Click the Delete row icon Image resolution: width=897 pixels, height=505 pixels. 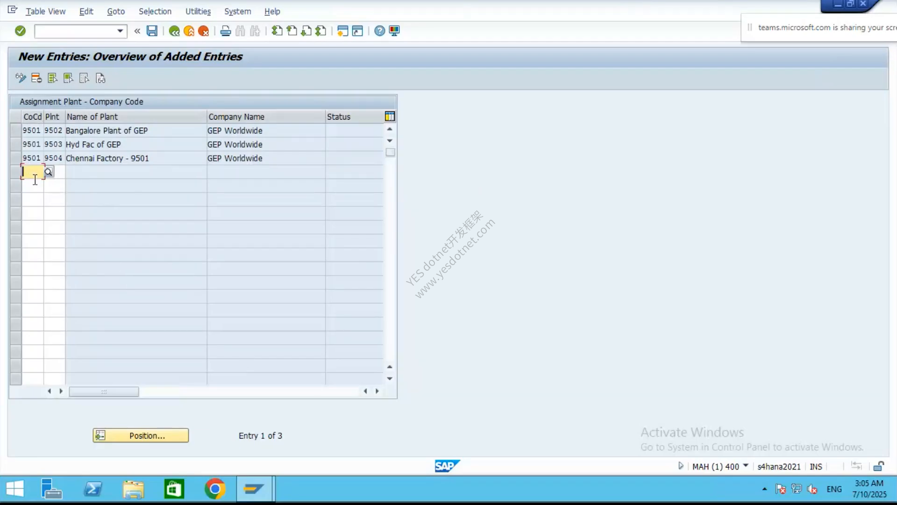click(x=36, y=78)
